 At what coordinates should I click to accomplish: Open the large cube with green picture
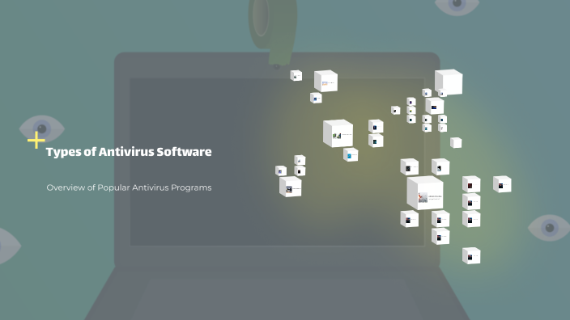pyautogui.click(x=338, y=133)
